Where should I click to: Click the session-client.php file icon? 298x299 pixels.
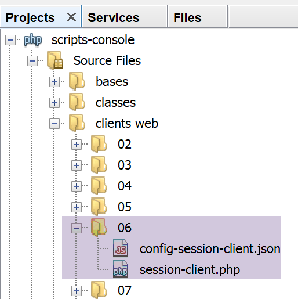pos(121,269)
